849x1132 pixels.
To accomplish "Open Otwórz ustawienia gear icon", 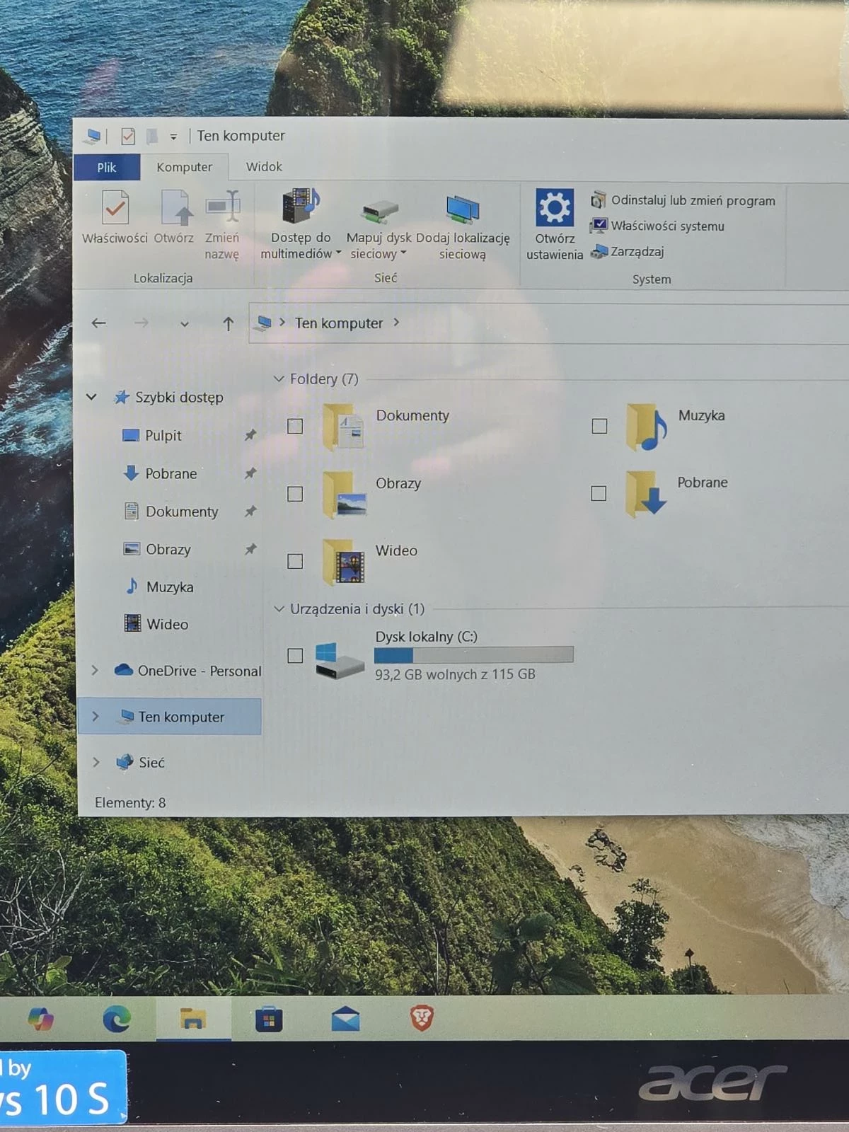I will [554, 209].
